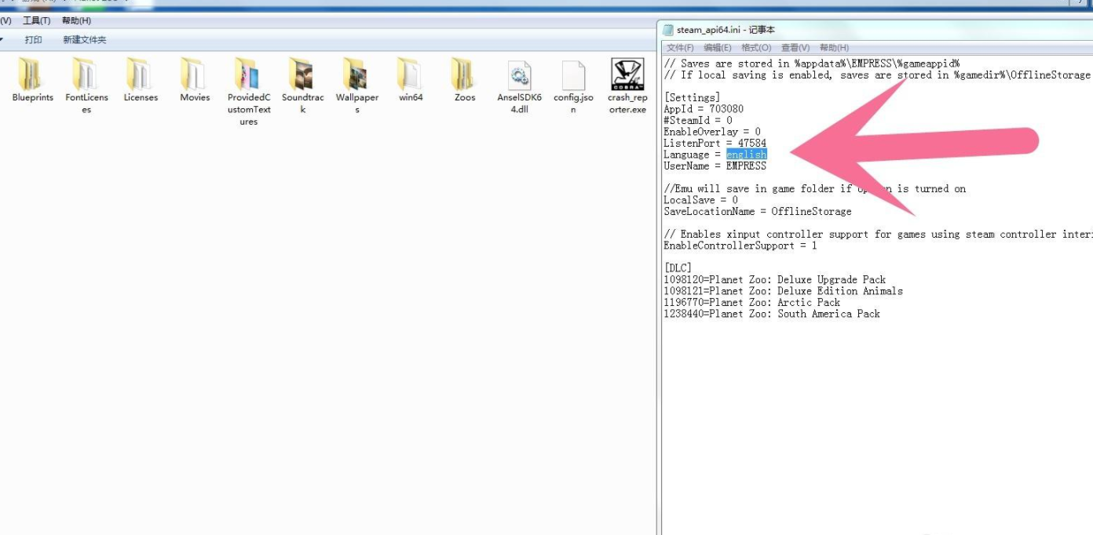Open Notepad 格式(O) menu
This screenshot has height=535, width=1093.
click(756, 48)
